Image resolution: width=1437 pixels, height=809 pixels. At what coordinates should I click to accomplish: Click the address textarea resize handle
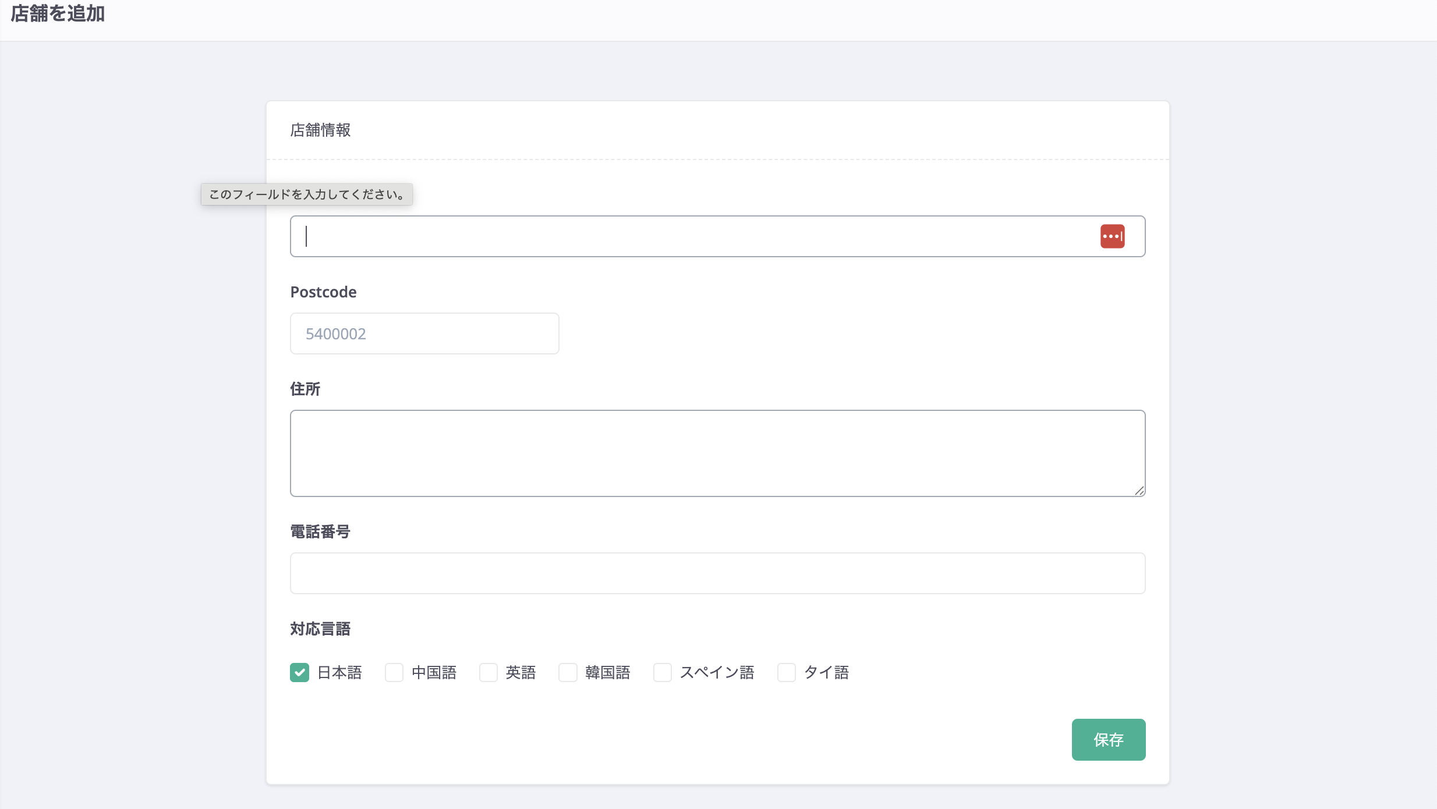pos(1139,491)
